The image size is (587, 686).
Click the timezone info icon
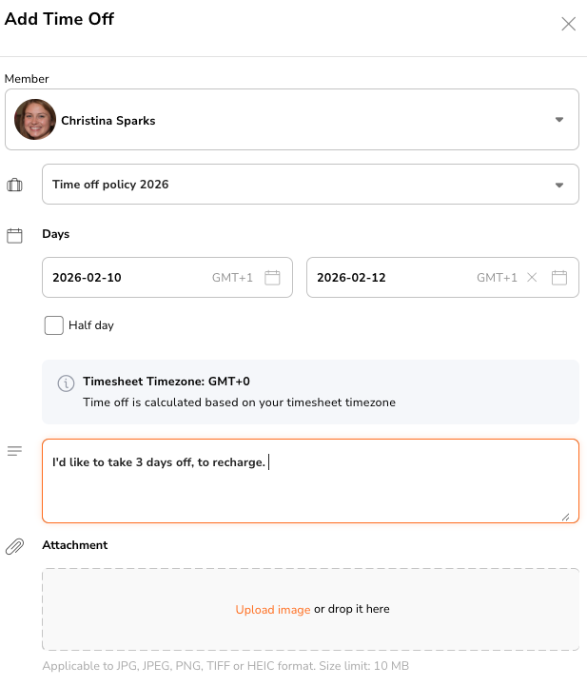[x=66, y=383]
